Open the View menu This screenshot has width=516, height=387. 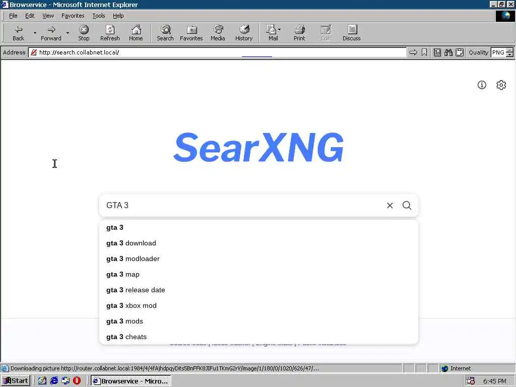(48, 16)
